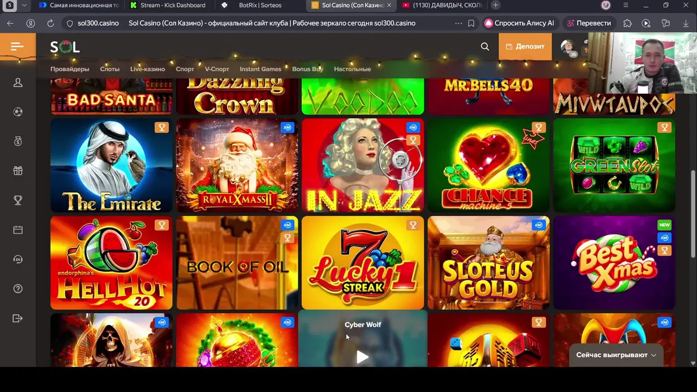The height and width of the screenshot is (392, 697).
Task: Open the 'Live-казино' menu item
Action: 148,69
